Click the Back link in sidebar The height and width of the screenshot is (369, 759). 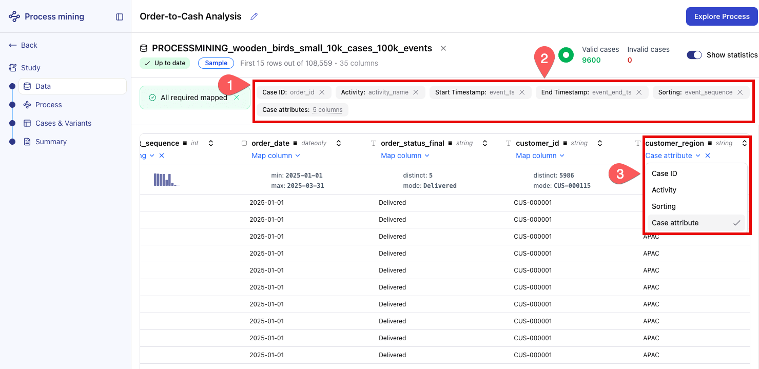click(23, 45)
